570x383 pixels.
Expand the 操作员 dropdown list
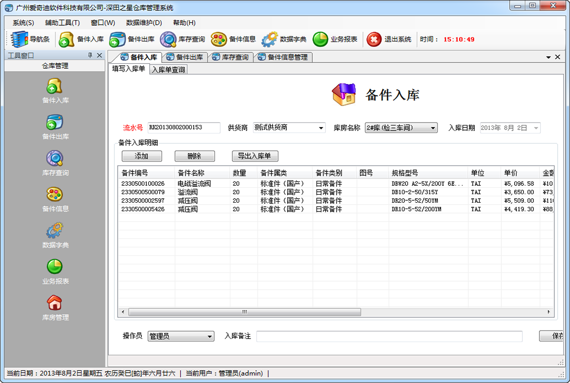(x=210, y=337)
